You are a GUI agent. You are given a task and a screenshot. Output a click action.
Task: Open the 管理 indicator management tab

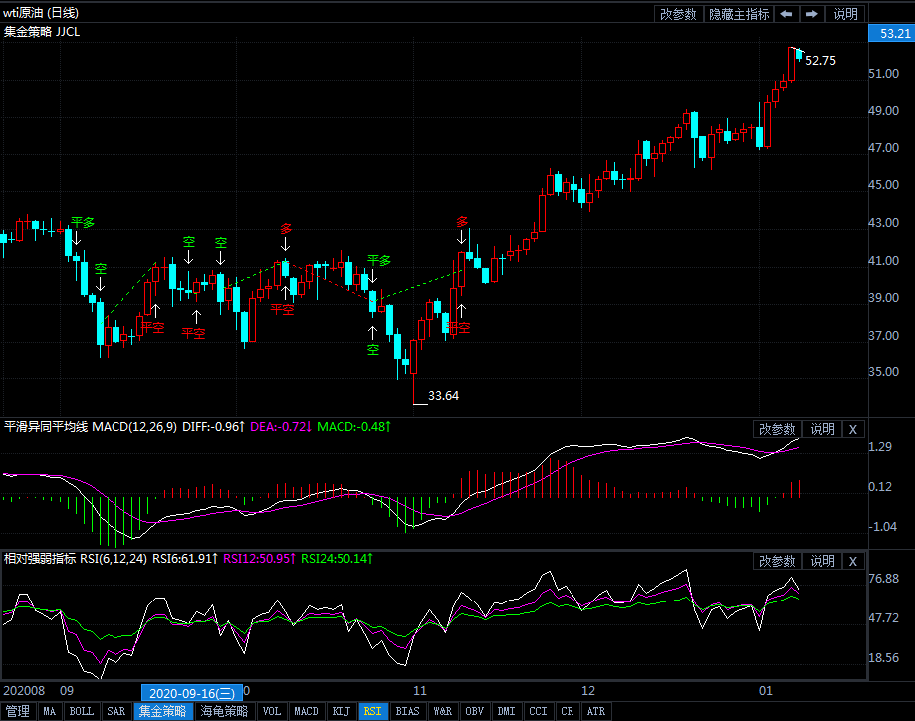17,712
